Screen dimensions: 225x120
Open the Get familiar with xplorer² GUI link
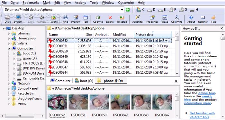202,115
